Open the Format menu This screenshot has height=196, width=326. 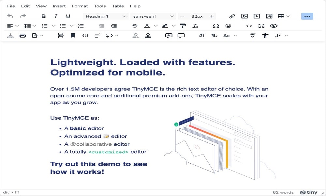(80, 6)
